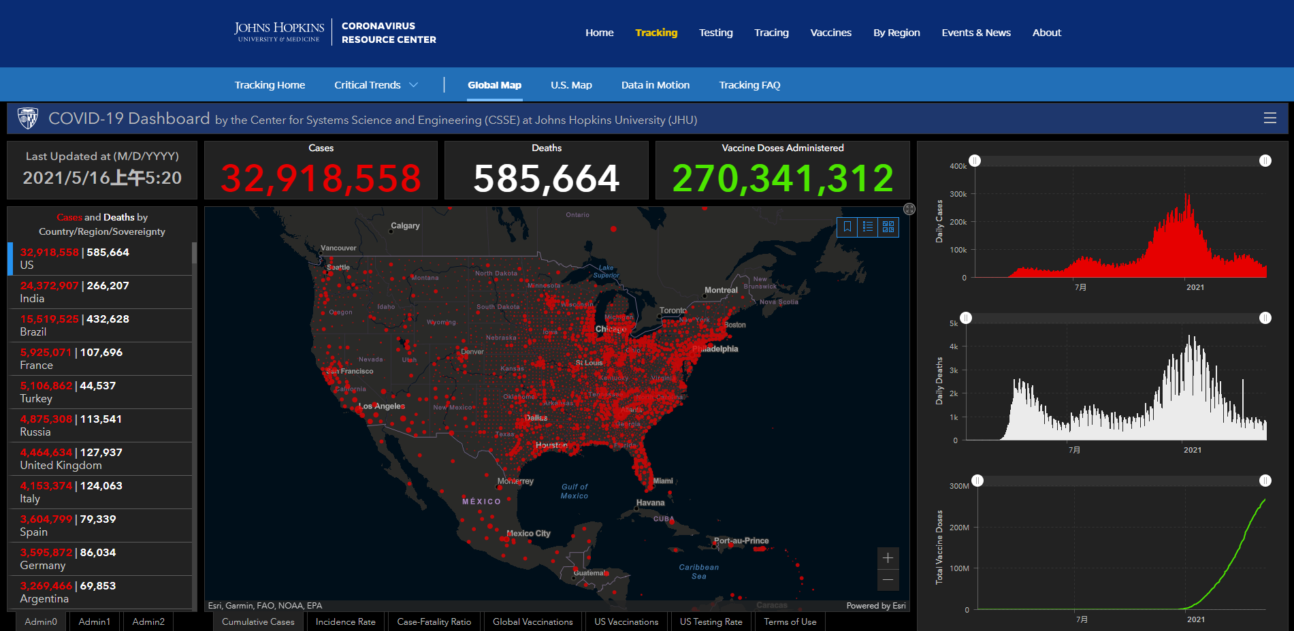Click the Vaccine Doses Administered number
This screenshot has width=1294, height=631.
pos(783,178)
